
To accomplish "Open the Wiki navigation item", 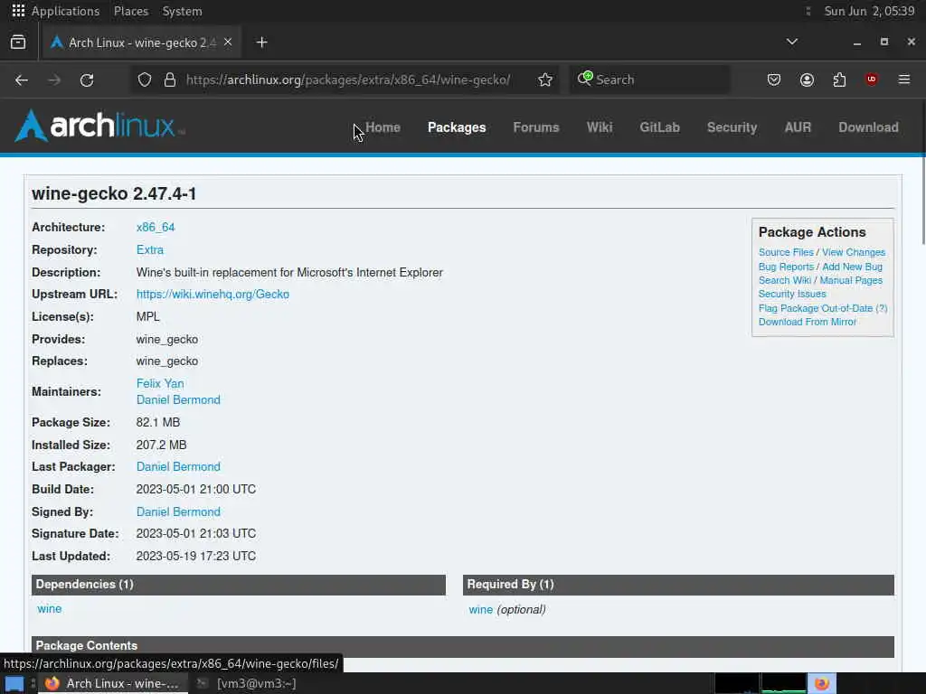I will 600,127.
